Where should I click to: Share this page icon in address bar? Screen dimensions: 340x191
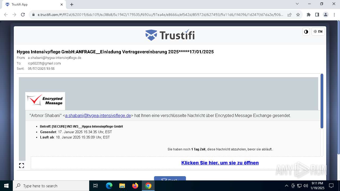pos(290,15)
